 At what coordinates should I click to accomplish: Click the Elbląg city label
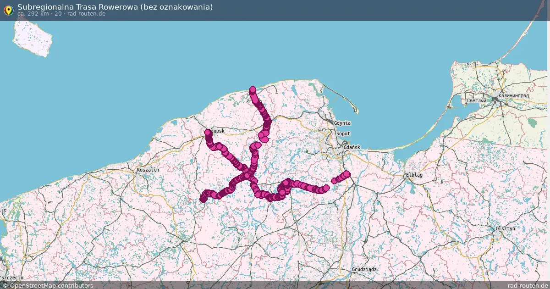(414, 175)
